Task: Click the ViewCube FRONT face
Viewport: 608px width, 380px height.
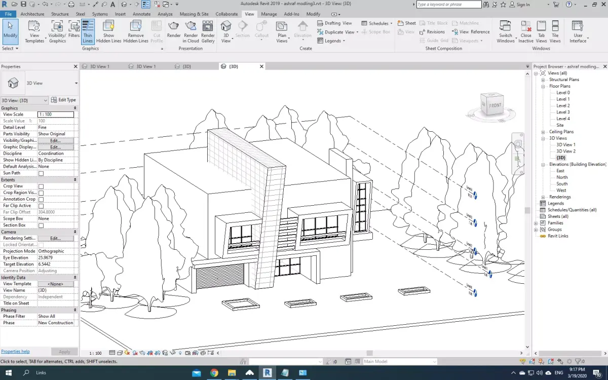Action: pos(495,105)
